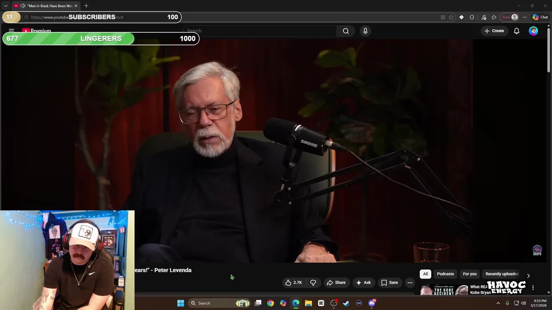Click the Windows taskbar search box

click(x=220, y=303)
